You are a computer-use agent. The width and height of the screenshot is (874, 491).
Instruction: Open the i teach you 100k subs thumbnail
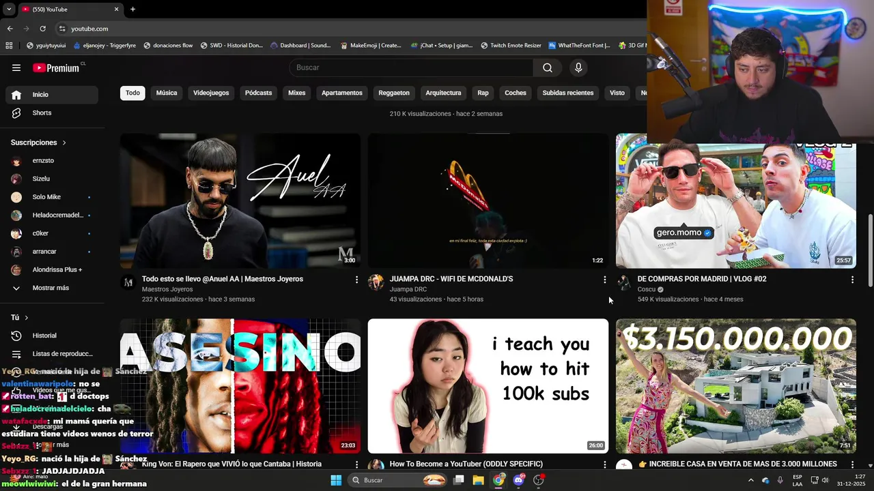tap(488, 386)
